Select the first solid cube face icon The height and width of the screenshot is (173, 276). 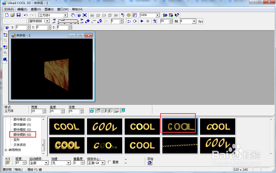pyautogui.click(x=92, y=111)
